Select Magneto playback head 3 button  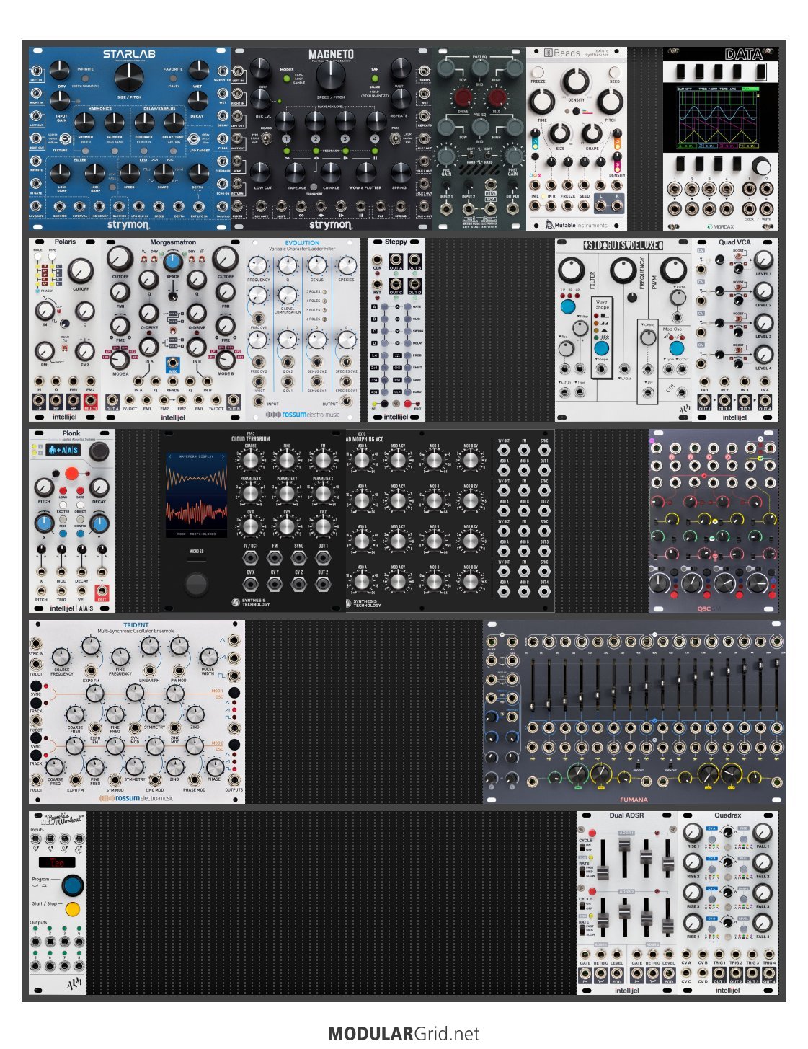click(345, 138)
